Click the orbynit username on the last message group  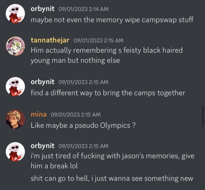coord(43,146)
